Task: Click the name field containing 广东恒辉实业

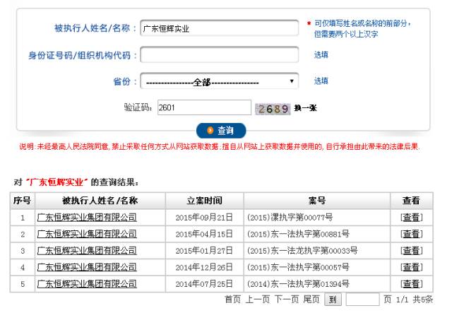Action: [x=220, y=28]
